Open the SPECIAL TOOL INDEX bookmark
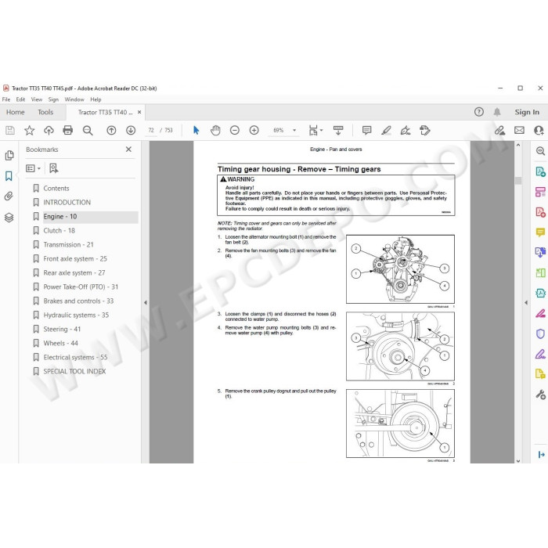548x548 pixels. point(74,372)
